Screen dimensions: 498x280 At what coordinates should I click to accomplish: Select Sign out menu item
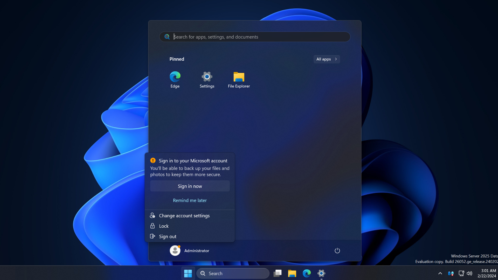click(x=168, y=236)
